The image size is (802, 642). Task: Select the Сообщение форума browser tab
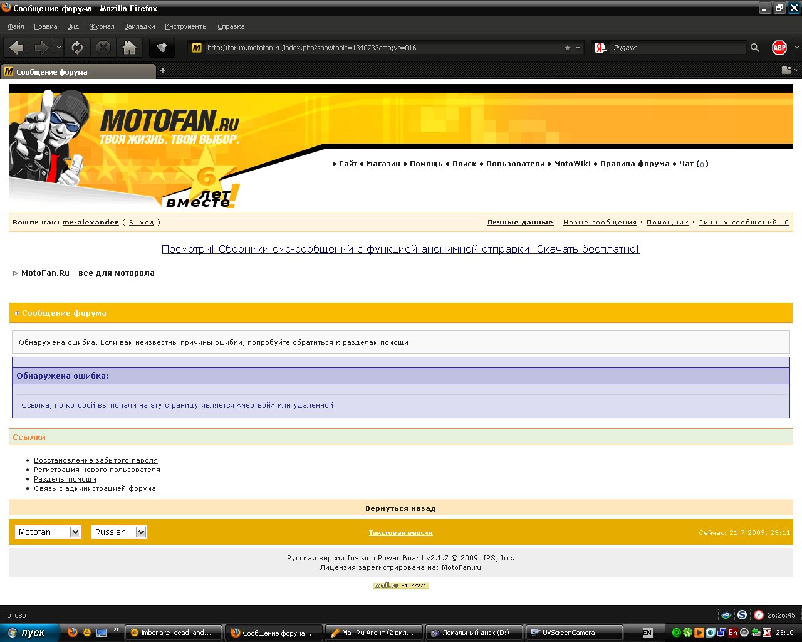78,71
